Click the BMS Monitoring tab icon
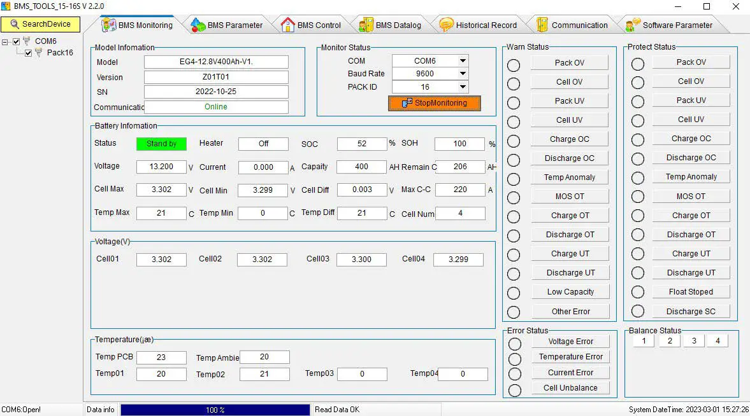 (x=109, y=25)
